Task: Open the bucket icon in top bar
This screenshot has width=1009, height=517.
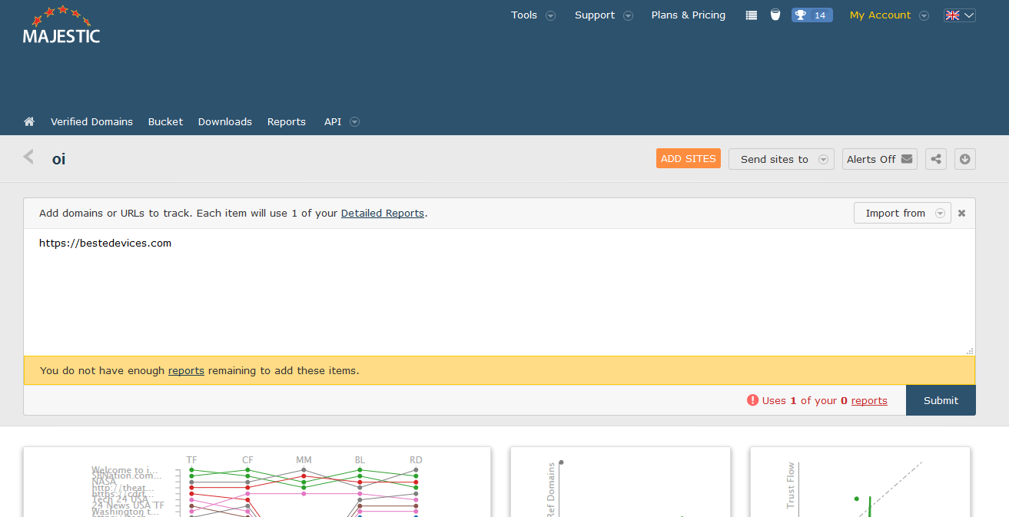Action: click(x=775, y=15)
